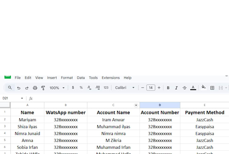Image resolution: width=229 pixels, height=154 pixels.
Task: Open the Calibri font dropdown
Action: (125, 88)
